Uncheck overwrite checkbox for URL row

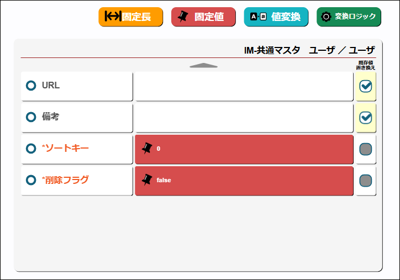click(365, 86)
